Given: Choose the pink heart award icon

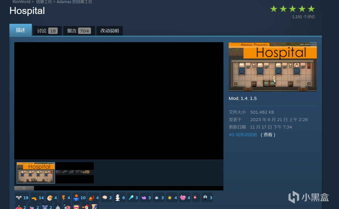Looking at the screenshot, I should pyautogui.click(x=185, y=197).
